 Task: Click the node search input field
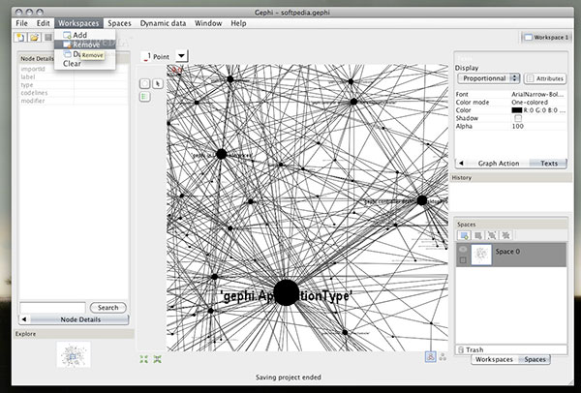[52, 308]
